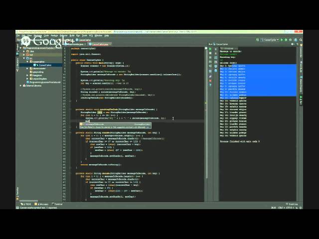
Task: Open the Refactor menu
Action: pos(64,35)
